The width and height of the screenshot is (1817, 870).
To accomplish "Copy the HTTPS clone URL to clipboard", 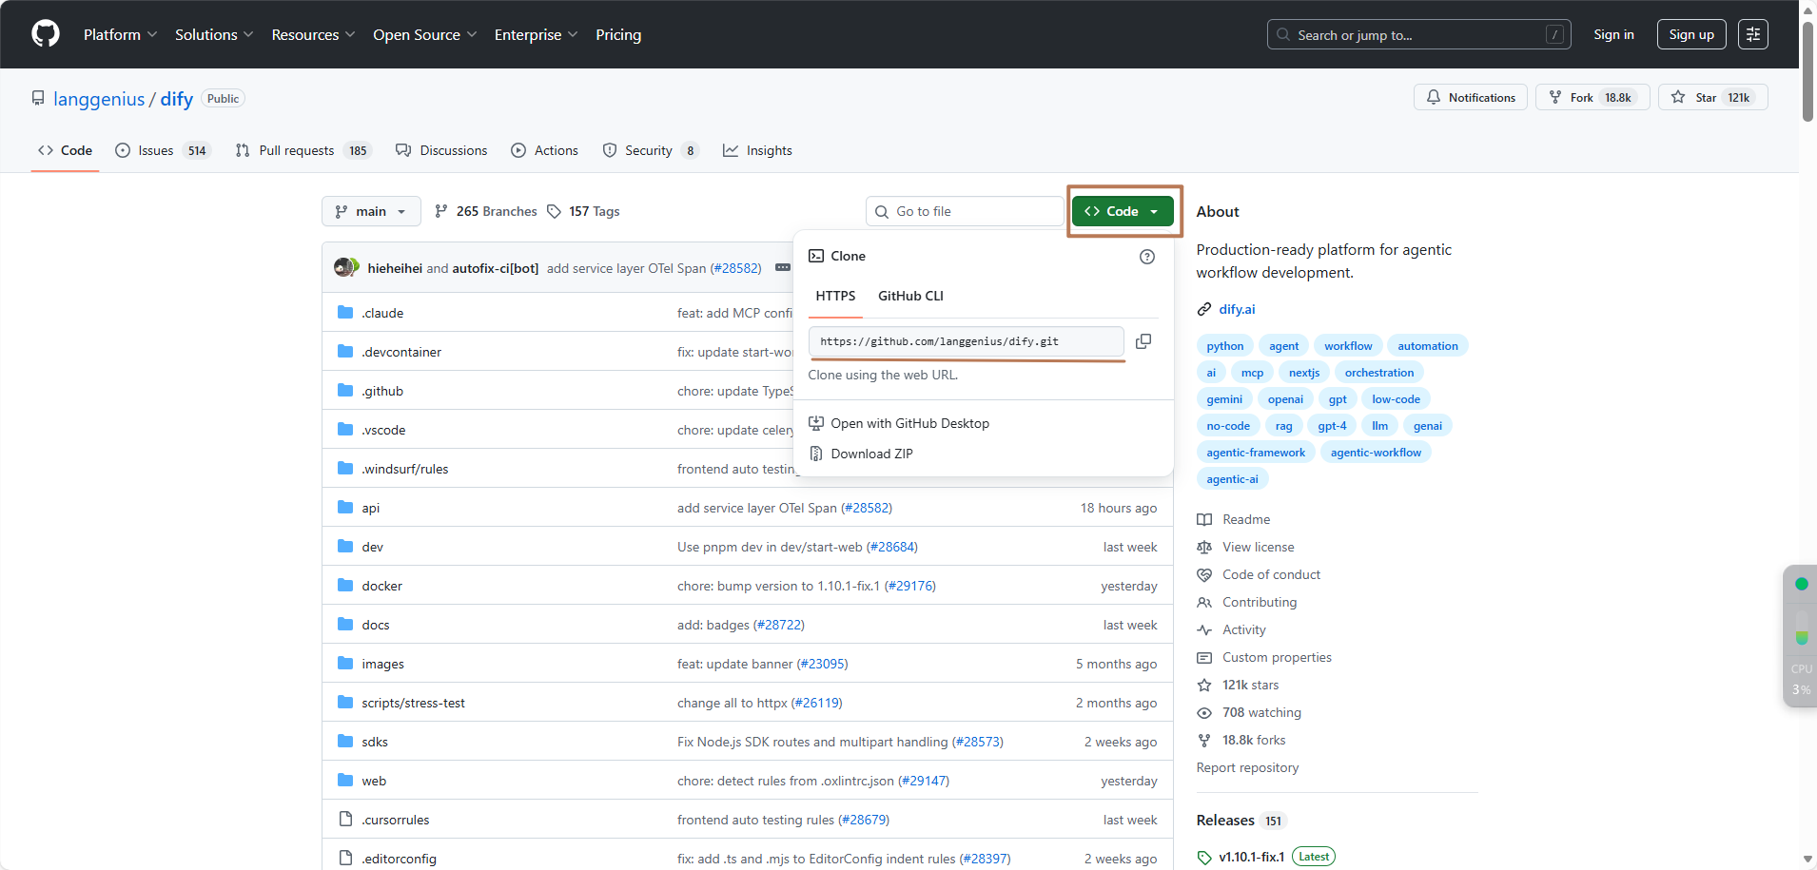I will point(1143,341).
